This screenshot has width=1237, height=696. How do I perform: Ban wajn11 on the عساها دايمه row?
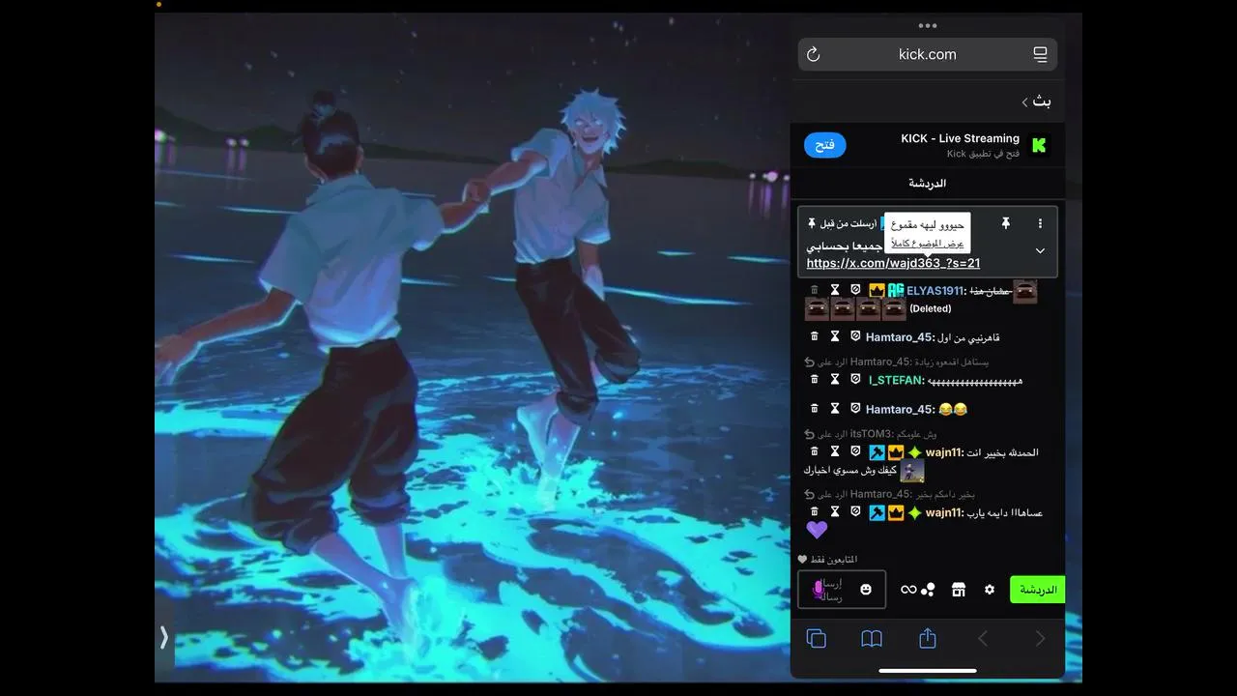coord(855,512)
